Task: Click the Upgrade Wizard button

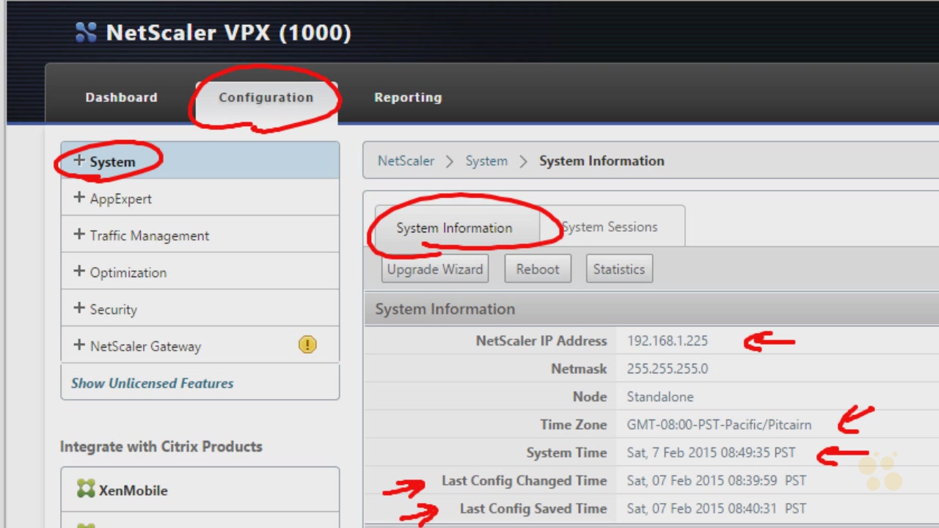Action: pyautogui.click(x=435, y=269)
